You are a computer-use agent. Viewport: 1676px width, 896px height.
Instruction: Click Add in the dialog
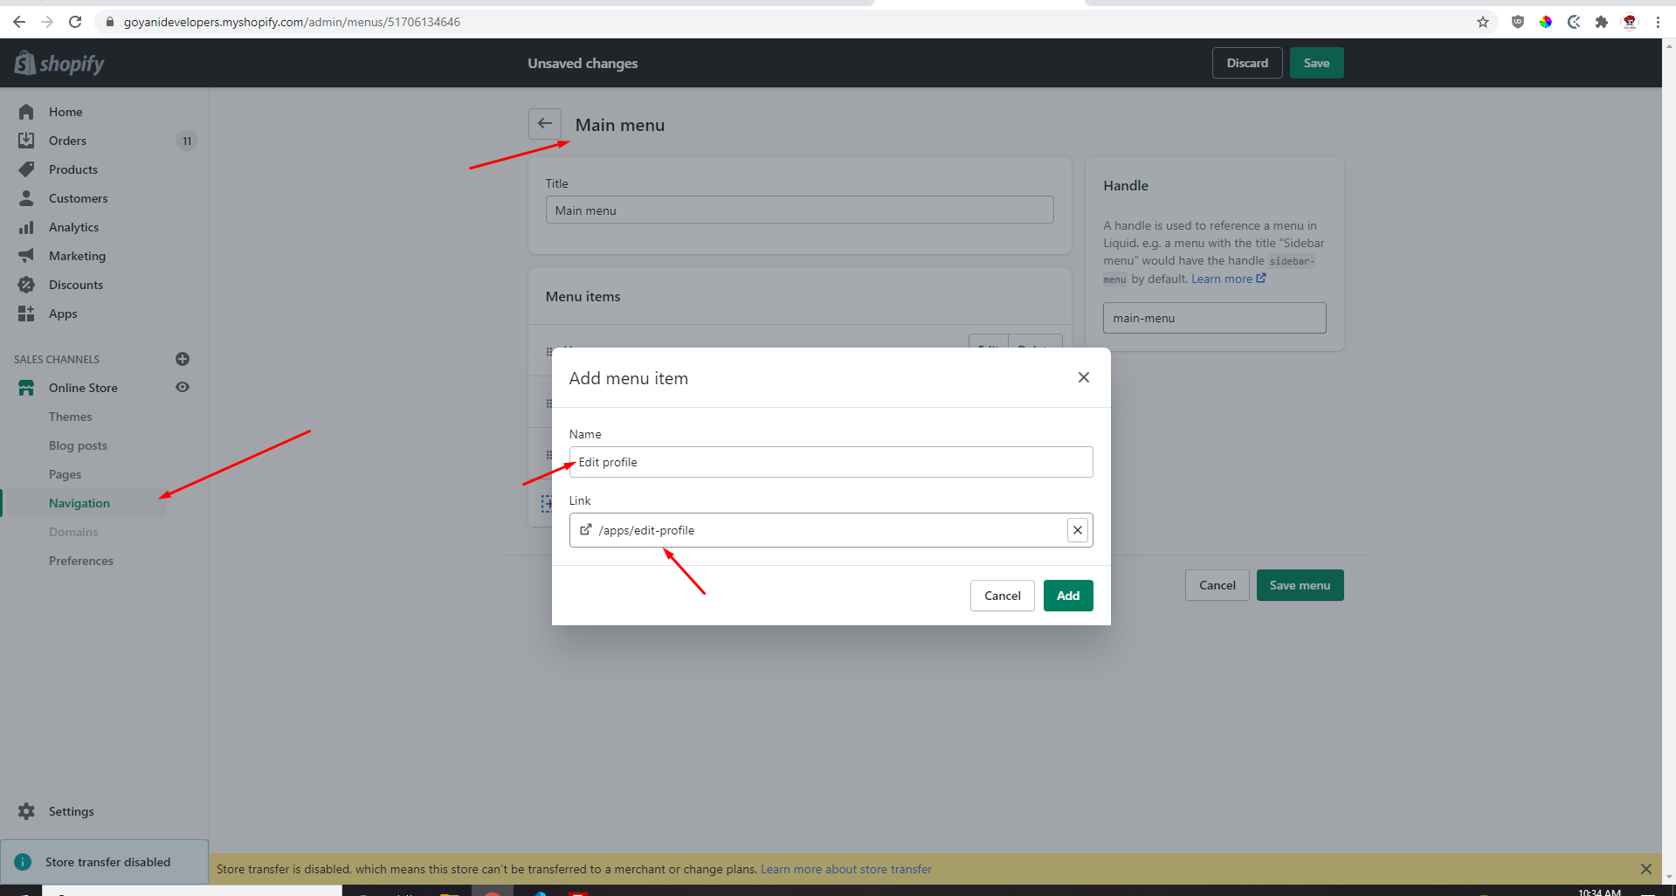click(x=1068, y=596)
